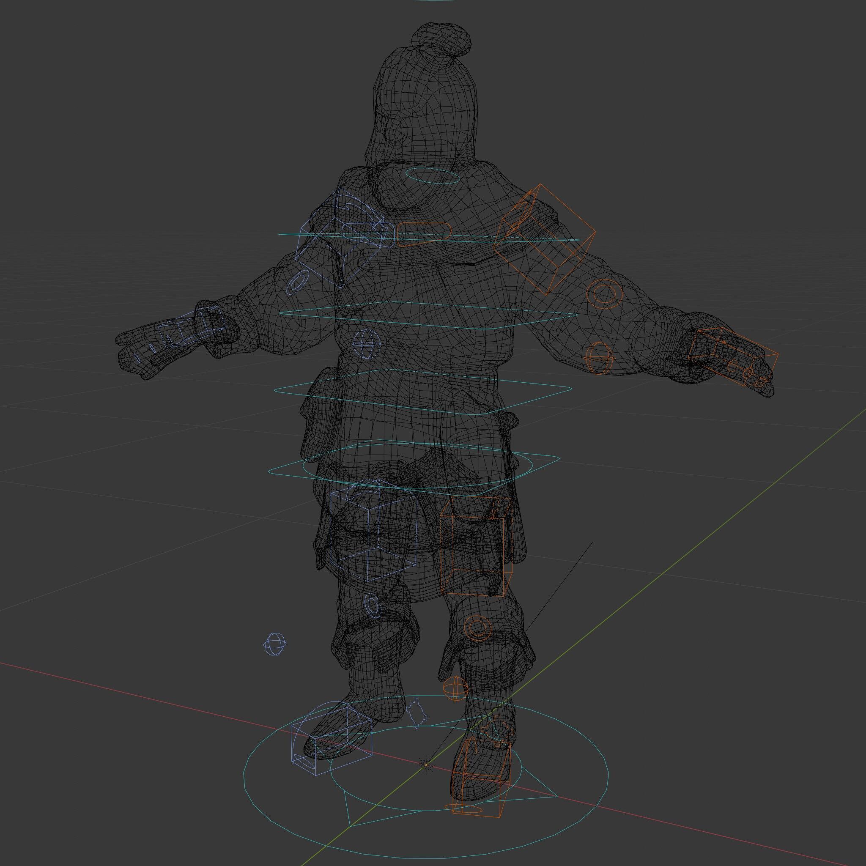Select the blue shoulder box control

tap(339, 238)
